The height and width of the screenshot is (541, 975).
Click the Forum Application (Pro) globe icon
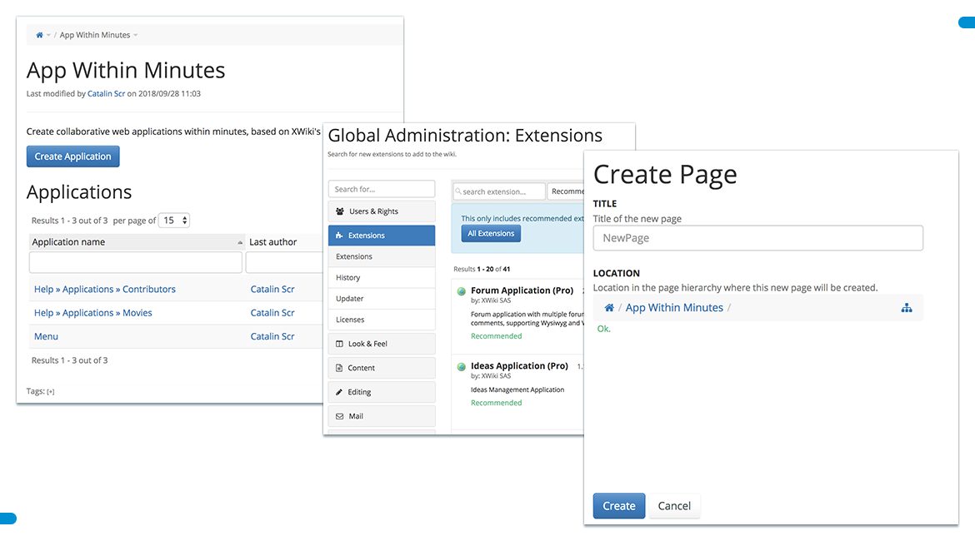click(x=462, y=291)
